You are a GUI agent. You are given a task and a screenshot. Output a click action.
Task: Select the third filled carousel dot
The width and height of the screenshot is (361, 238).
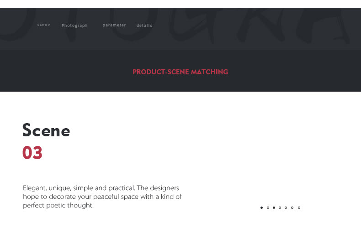(274, 207)
